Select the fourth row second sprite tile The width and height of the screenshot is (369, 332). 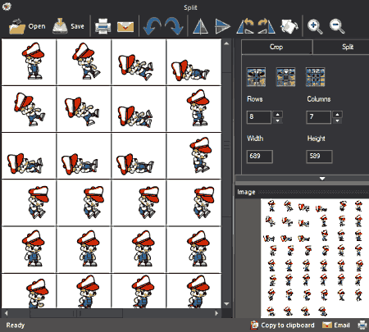coord(84,202)
